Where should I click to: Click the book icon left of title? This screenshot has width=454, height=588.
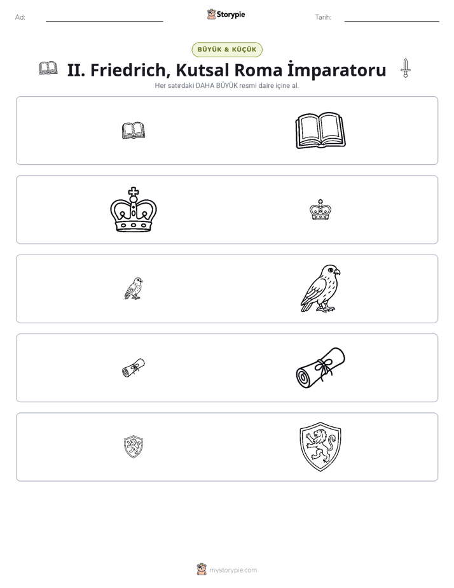click(48, 68)
